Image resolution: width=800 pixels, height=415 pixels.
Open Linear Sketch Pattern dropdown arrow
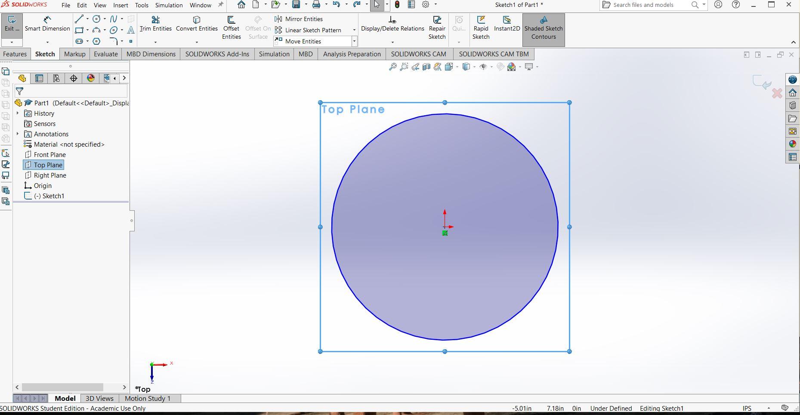coord(354,30)
